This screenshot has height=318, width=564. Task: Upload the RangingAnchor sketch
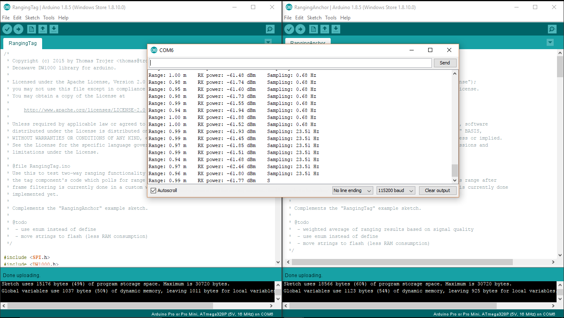click(300, 29)
